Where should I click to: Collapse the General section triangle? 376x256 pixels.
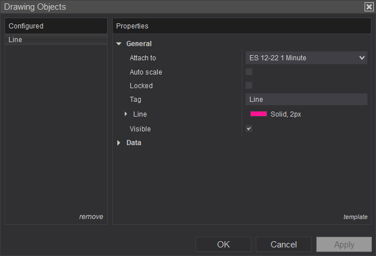point(119,44)
